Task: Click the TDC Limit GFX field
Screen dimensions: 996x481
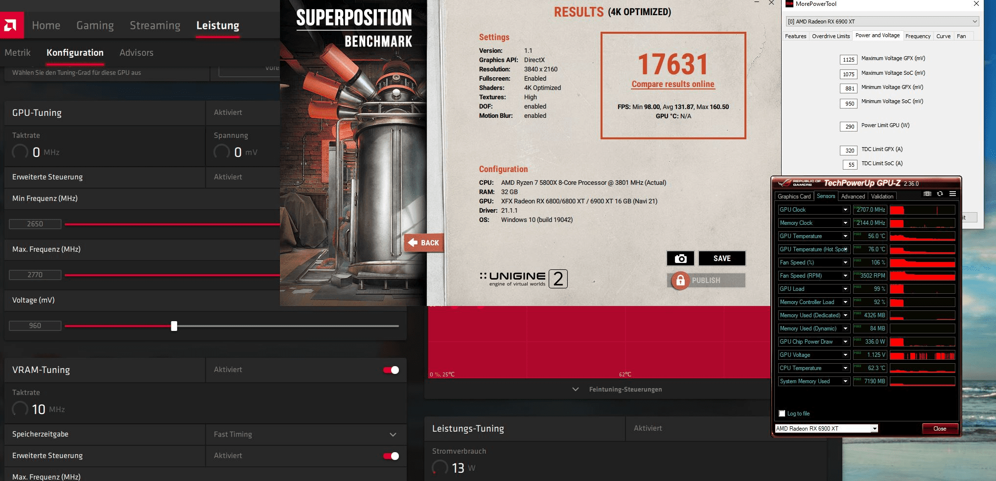Action: point(848,151)
